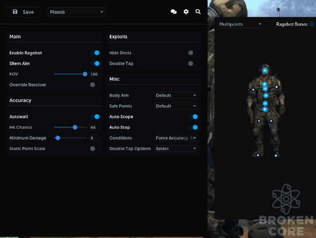Click the Ragebot Bones label
This screenshot has width=316, height=238.
(x=291, y=24)
